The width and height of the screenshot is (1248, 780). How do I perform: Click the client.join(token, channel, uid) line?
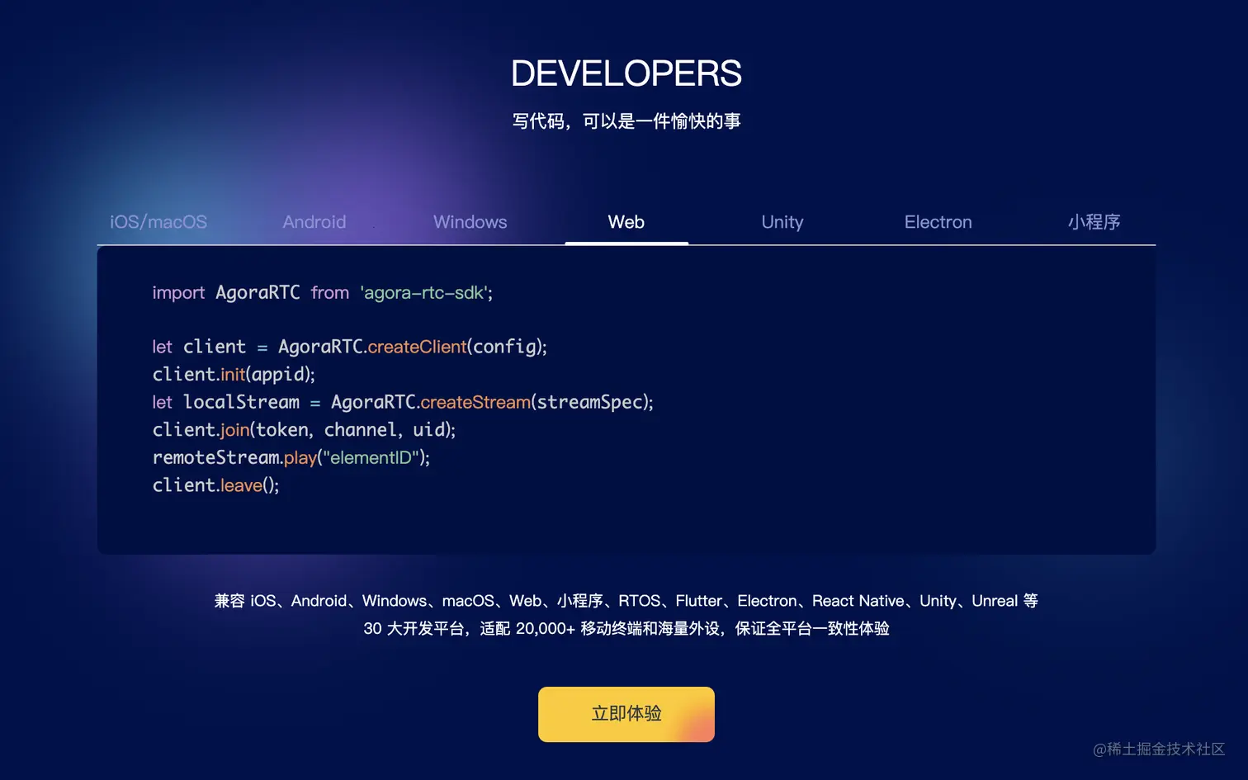(304, 430)
